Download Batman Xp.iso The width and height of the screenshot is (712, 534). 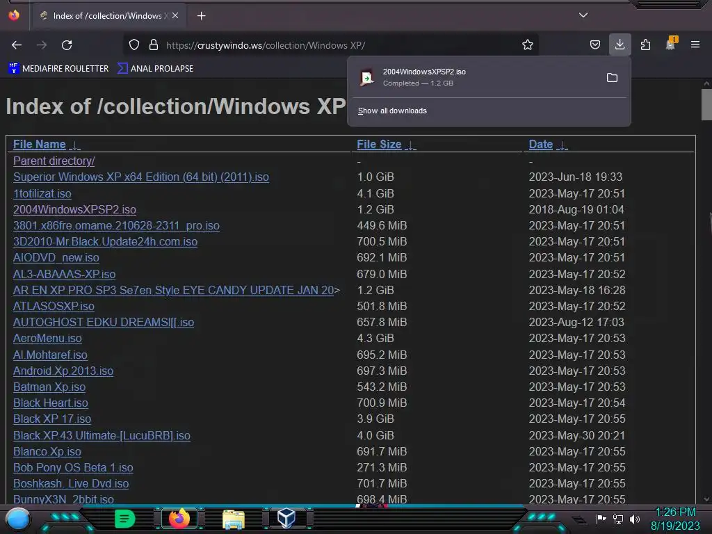(x=49, y=387)
